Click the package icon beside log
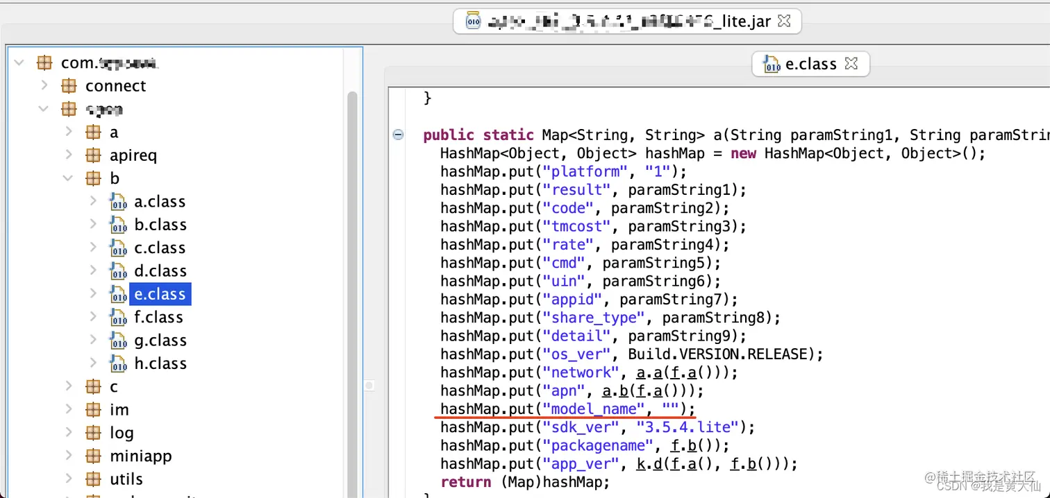 click(93, 433)
